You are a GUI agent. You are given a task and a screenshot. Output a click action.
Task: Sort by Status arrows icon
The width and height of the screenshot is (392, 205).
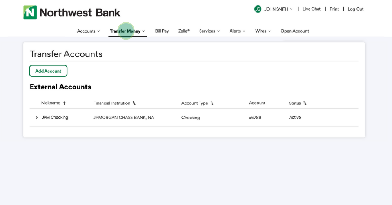[305, 103]
